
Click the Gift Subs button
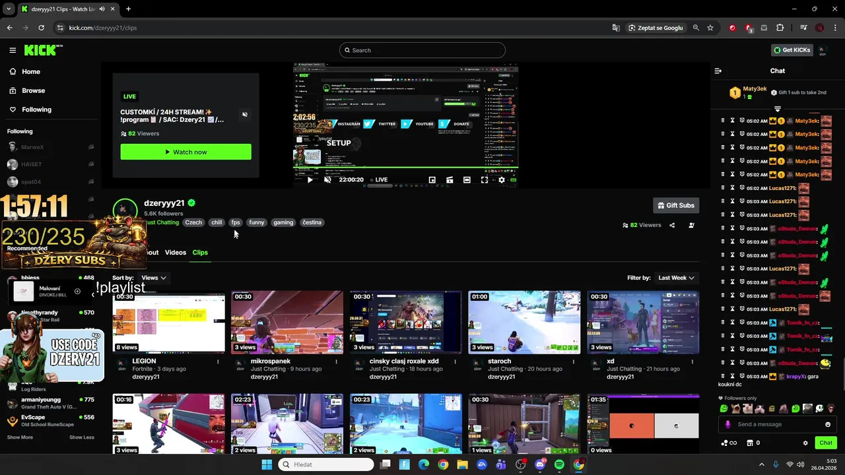point(676,205)
